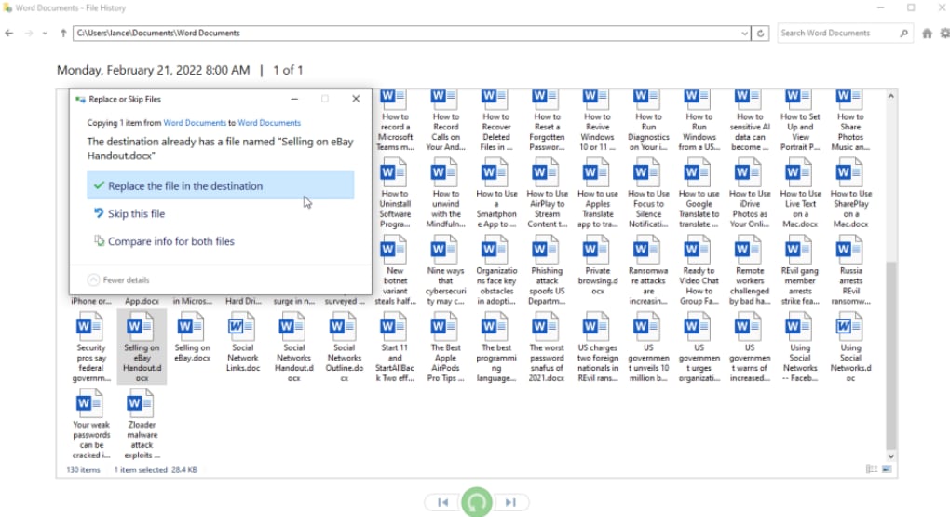Select How to Revive Windows 10 or 11 file
The width and height of the screenshot is (950, 517).
[597, 121]
